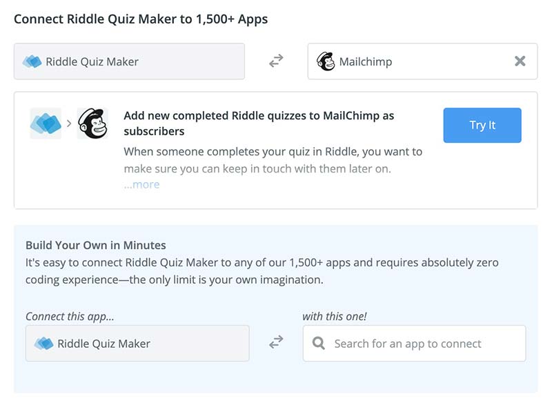Expand description with the ...more link
This screenshot has height=405, width=552.
point(142,184)
